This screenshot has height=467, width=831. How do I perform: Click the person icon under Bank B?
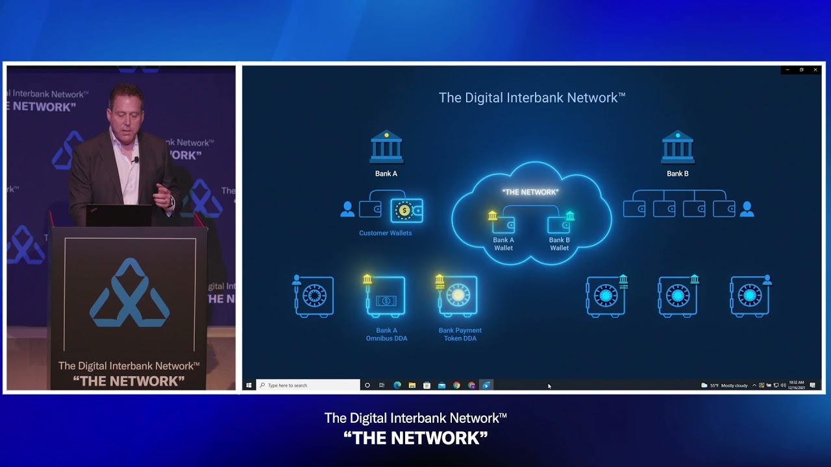pos(747,209)
